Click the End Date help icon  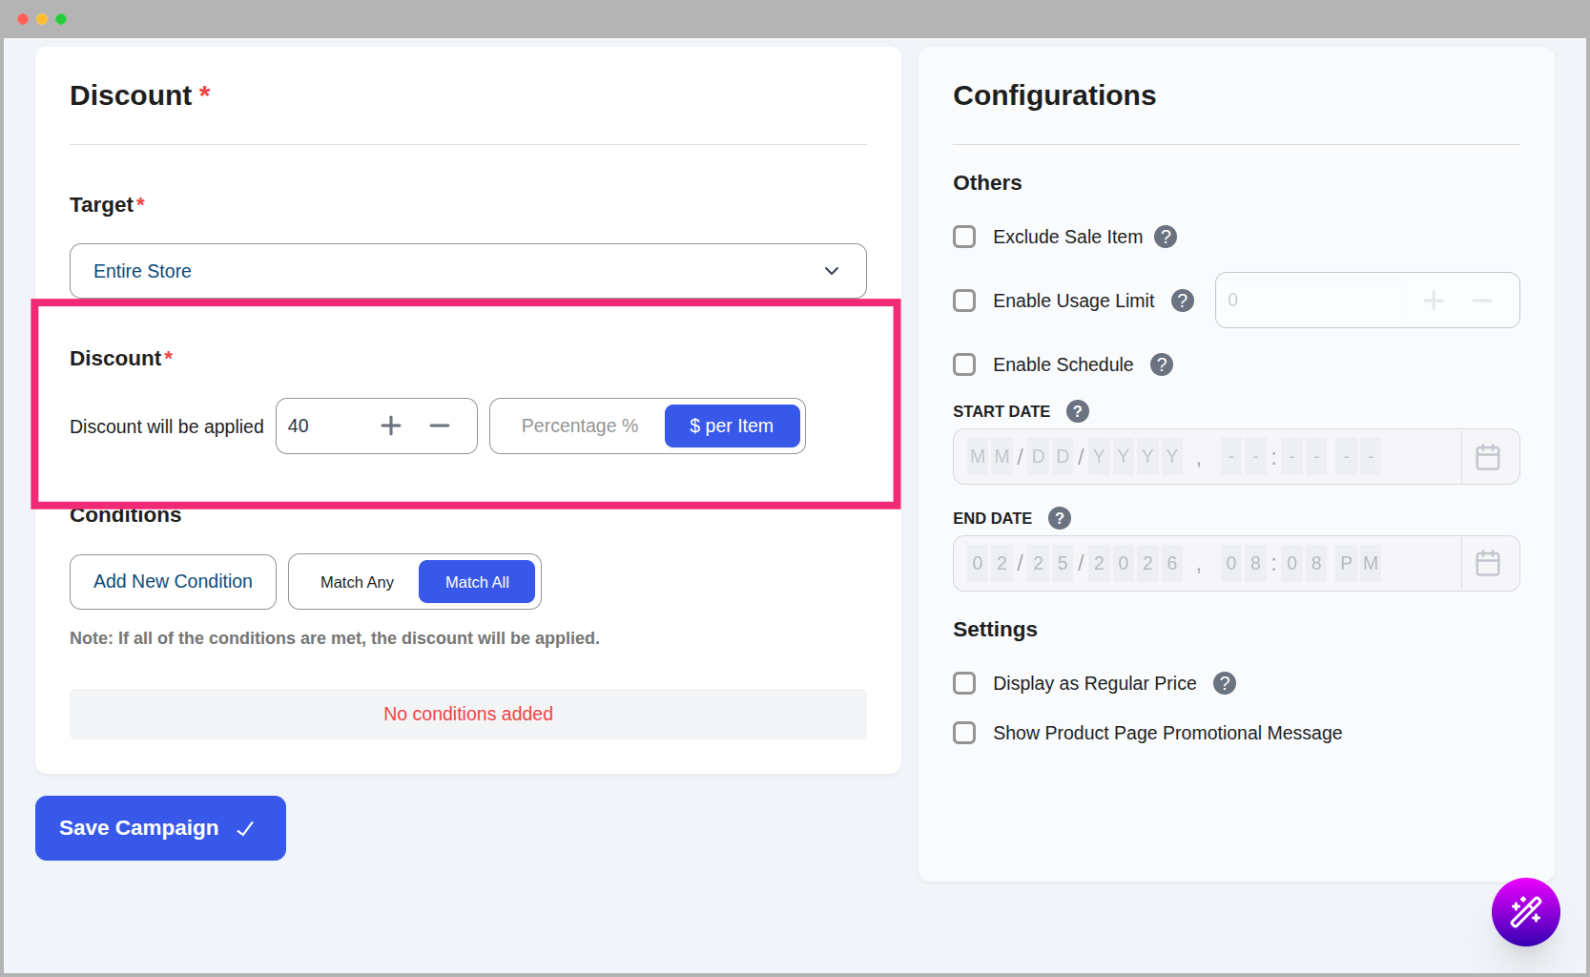click(x=1060, y=518)
